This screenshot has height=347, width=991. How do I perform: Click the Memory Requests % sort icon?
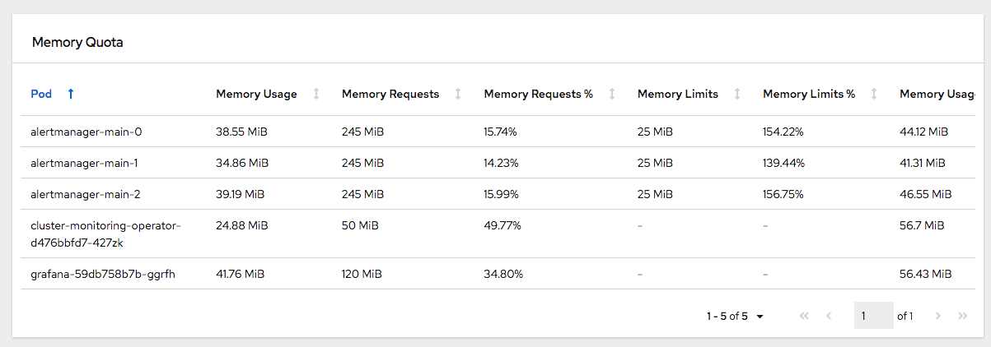tap(612, 94)
